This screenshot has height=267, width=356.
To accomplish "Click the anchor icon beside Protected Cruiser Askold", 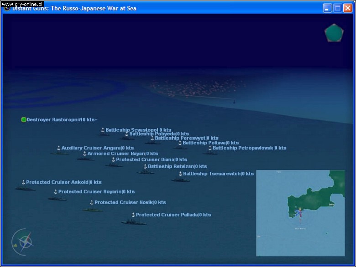I will (x=23, y=182).
